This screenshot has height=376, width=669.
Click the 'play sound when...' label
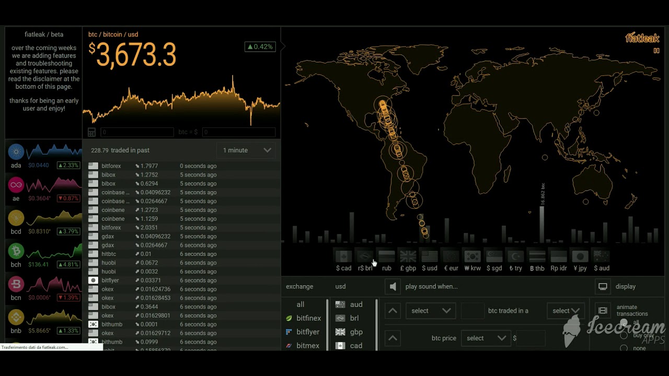431,286
